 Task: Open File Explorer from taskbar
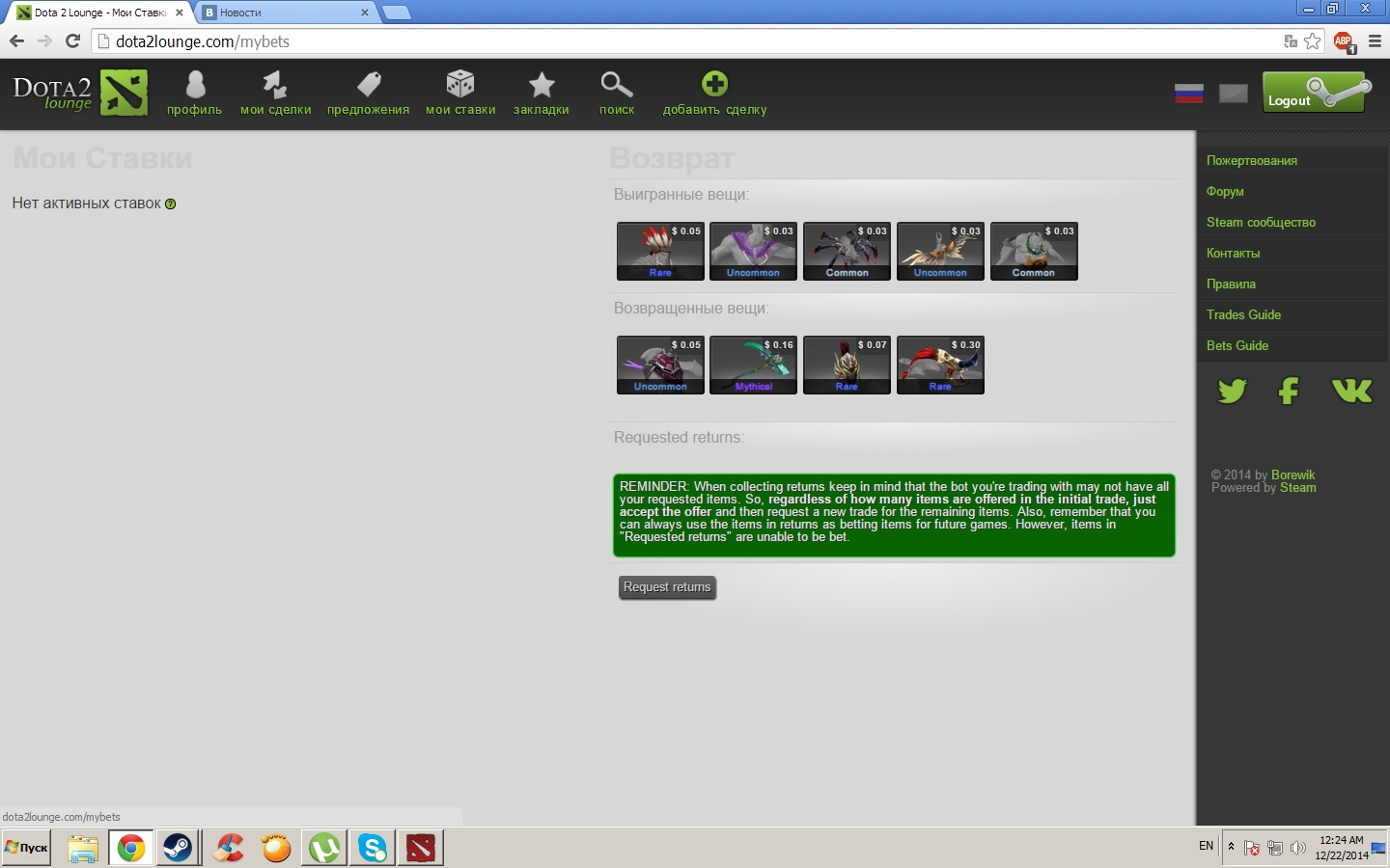[83, 849]
